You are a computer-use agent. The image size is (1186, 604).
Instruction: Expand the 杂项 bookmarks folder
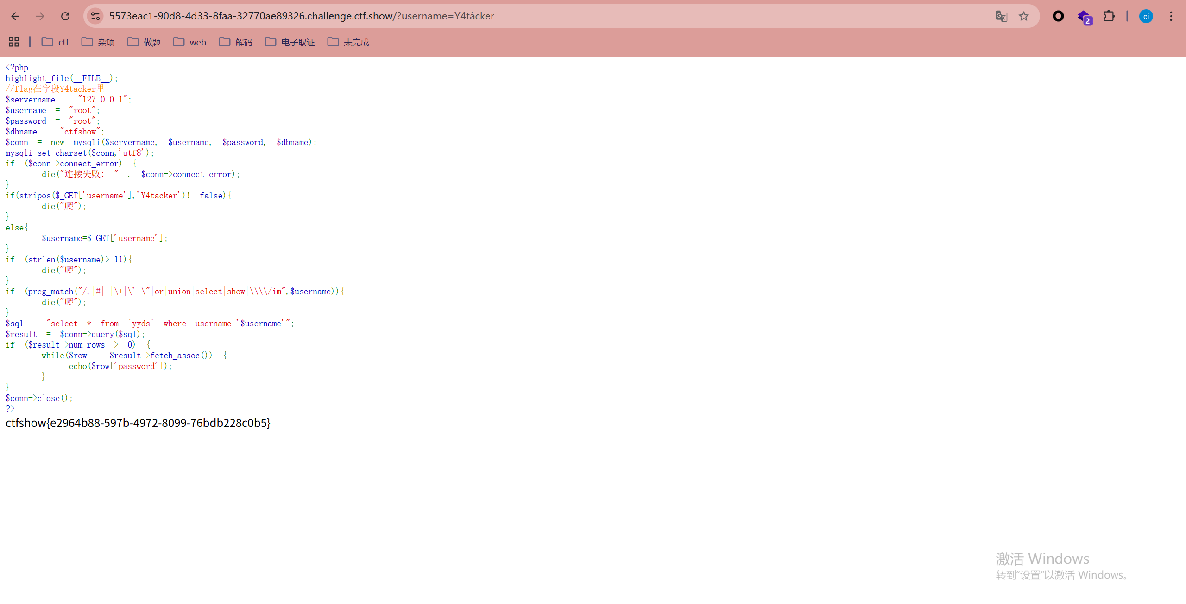point(98,42)
